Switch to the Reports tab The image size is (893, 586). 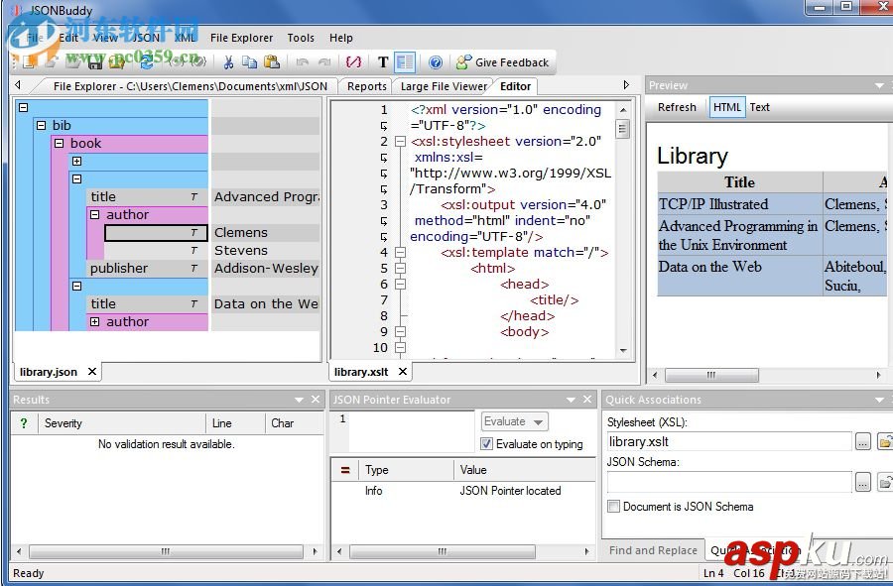(x=367, y=86)
